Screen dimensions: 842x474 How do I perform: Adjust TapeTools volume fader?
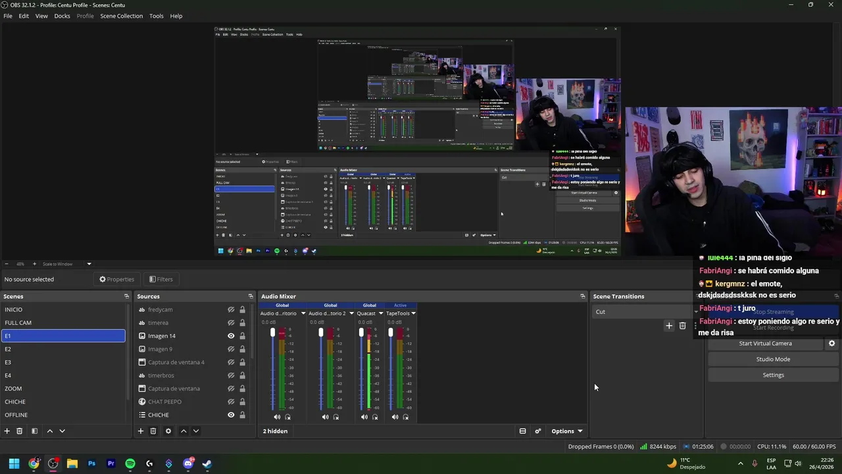click(x=391, y=333)
